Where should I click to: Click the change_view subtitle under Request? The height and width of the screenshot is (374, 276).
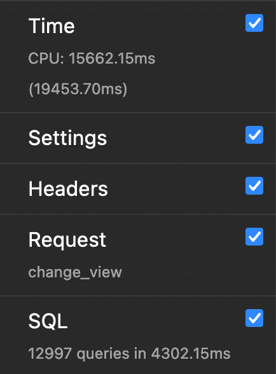75,272
